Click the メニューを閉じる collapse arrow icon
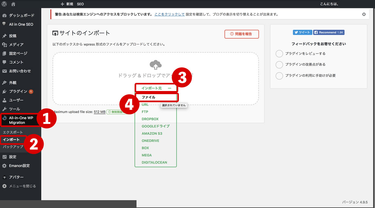This screenshot has height=208, width=375. [x=4, y=186]
